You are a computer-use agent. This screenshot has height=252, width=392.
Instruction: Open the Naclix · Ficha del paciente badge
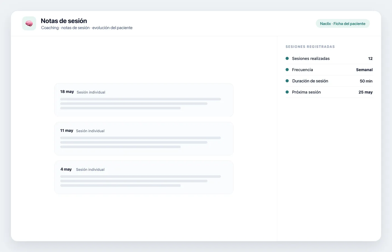343,24
